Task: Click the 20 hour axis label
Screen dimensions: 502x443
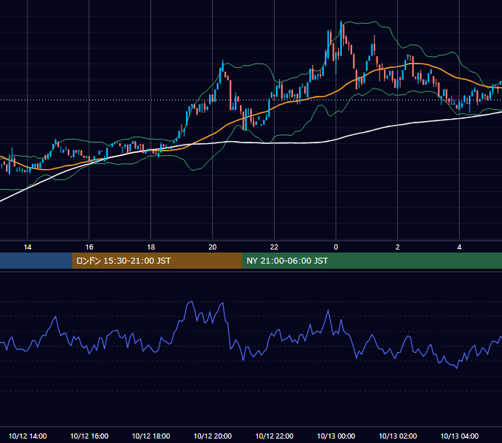Action: coord(213,247)
